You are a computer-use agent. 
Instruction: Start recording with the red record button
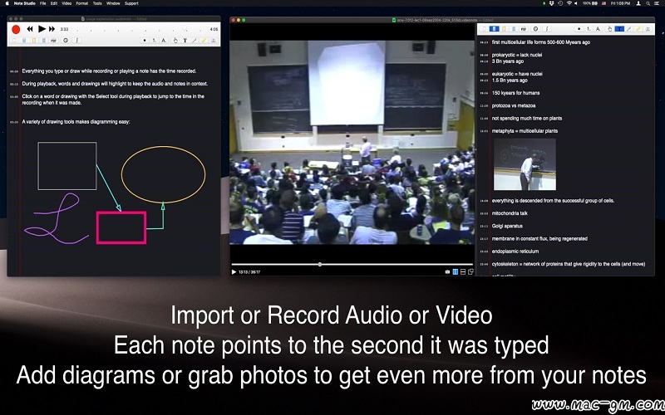16,29
